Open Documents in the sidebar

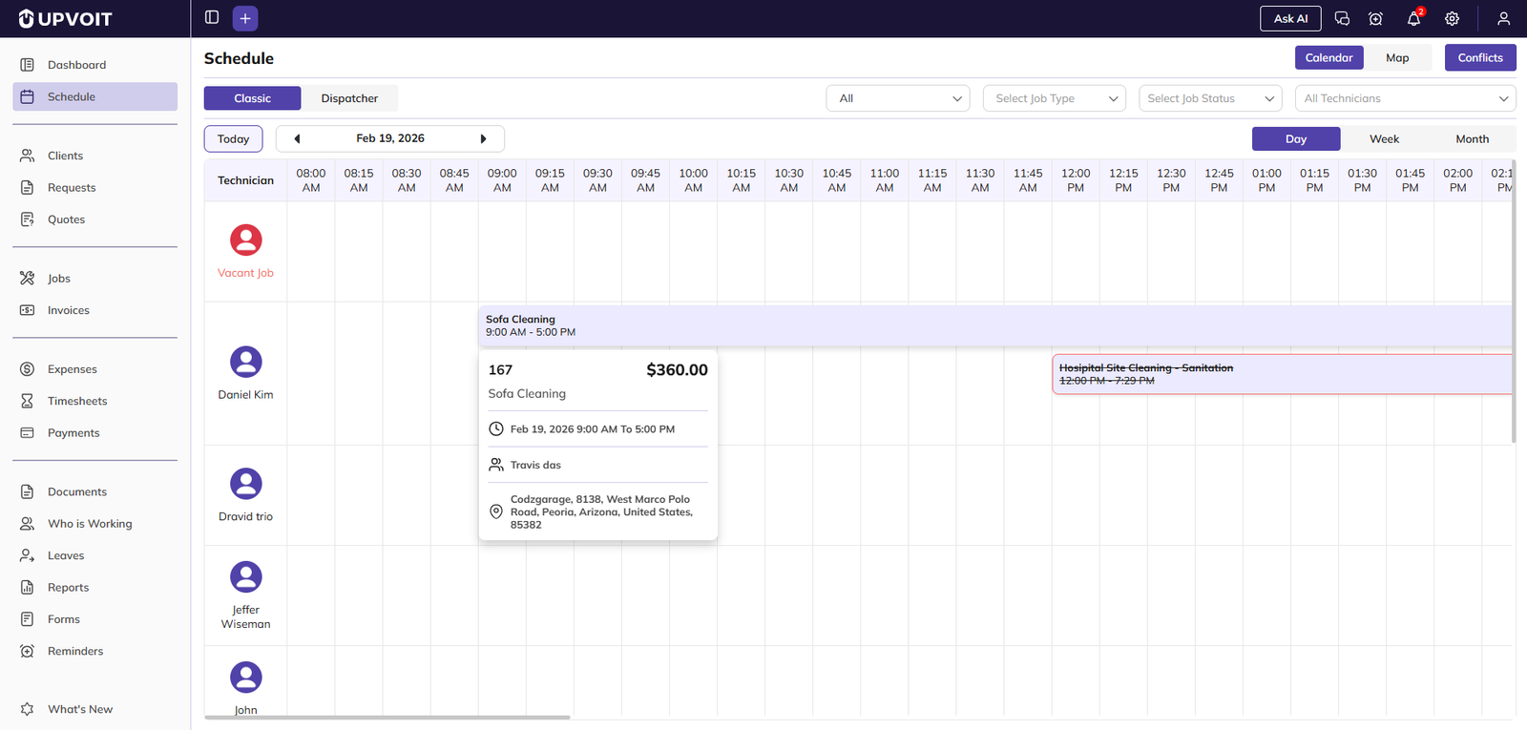[x=94, y=492]
